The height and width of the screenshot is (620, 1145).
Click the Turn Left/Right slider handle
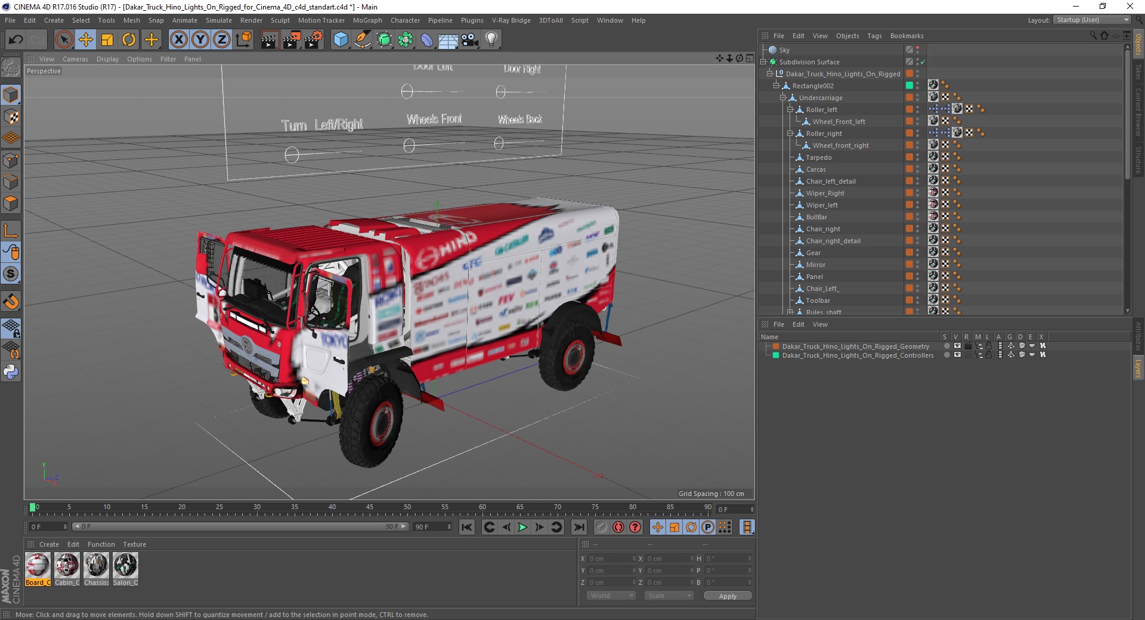(292, 155)
